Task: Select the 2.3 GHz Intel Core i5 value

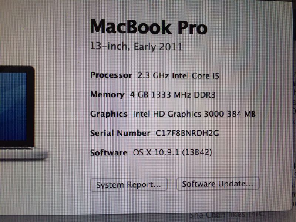Action: 178,76
